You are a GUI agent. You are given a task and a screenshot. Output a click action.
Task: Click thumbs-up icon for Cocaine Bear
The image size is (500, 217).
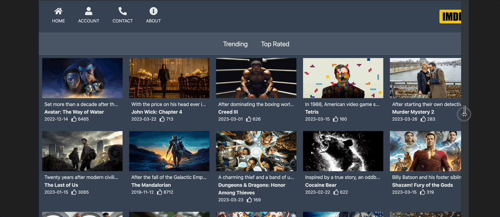pos(336,192)
